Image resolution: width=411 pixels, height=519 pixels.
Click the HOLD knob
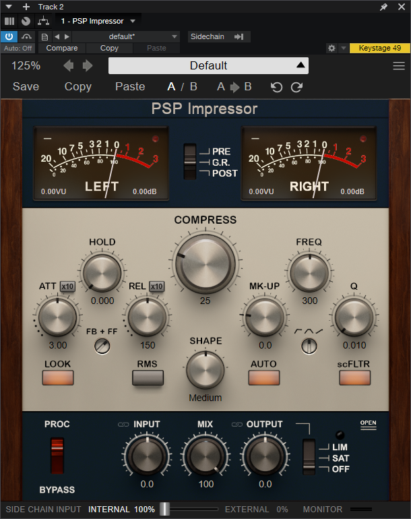point(102,273)
